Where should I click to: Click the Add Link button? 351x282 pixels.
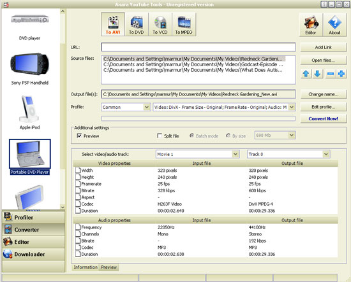(324, 47)
